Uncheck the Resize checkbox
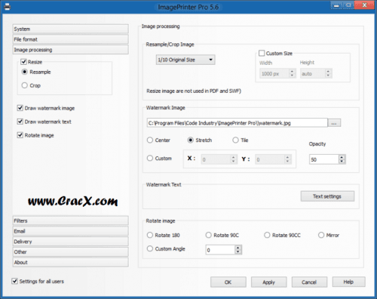The image size is (377, 299). (24, 62)
